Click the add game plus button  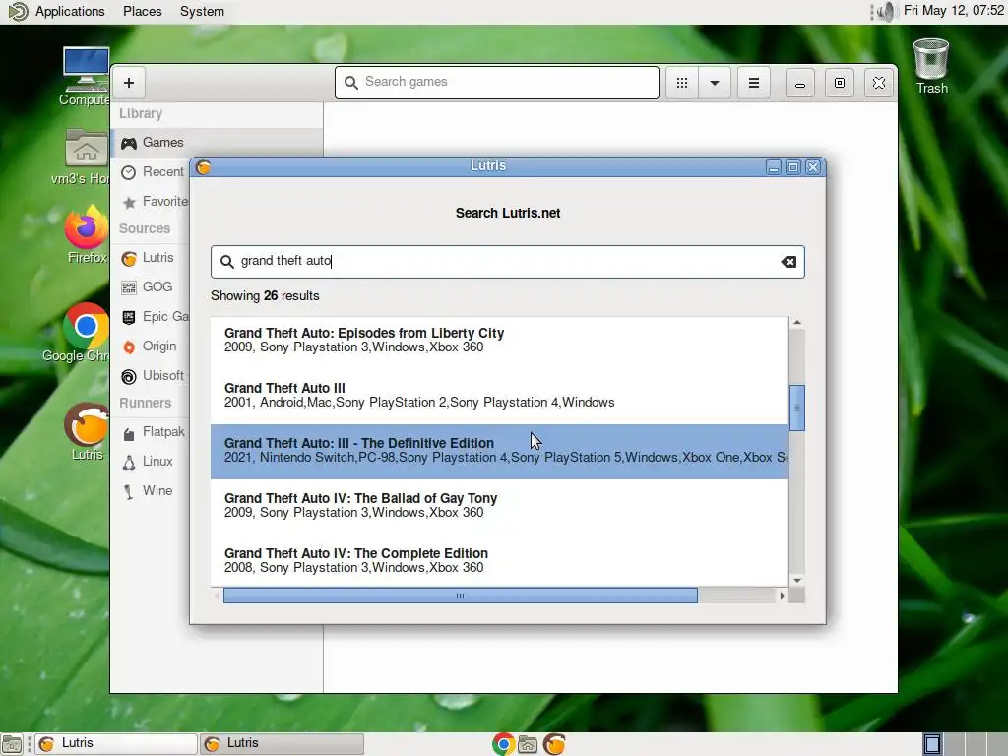[129, 83]
